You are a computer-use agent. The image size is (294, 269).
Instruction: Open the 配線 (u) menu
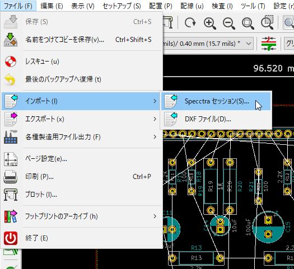coord(192,6)
